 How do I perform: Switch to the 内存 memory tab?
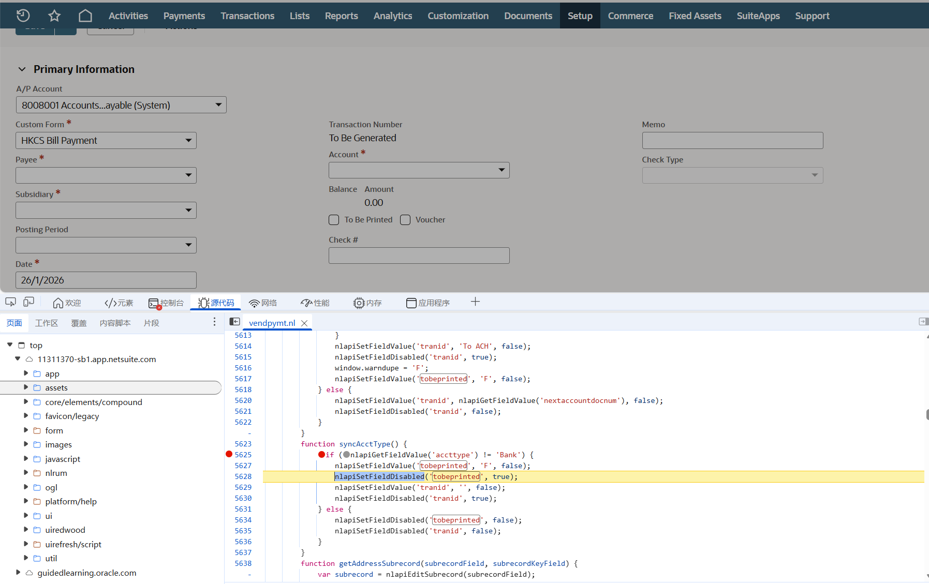[367, 303]
